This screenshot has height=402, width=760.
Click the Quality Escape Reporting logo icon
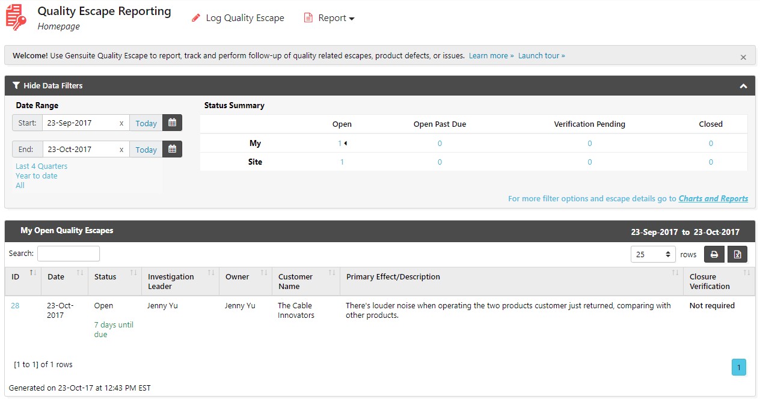(x=16, y=17)
